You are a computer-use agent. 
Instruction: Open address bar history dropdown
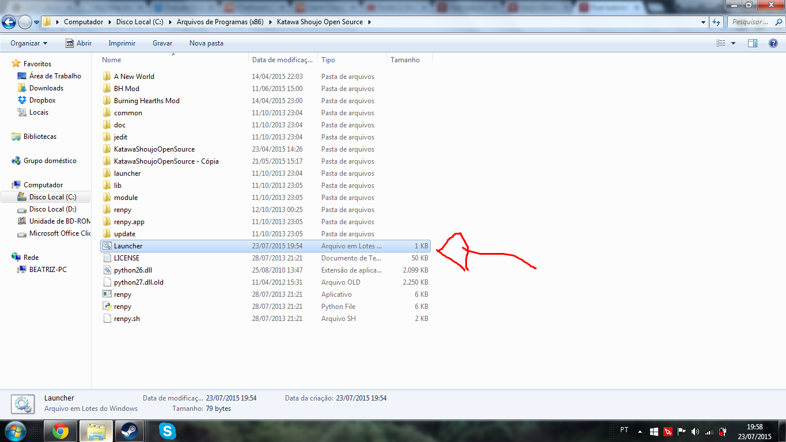(704, 22)
